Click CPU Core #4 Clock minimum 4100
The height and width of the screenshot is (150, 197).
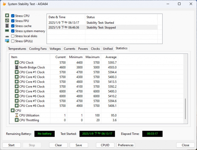tap(80, 87)
